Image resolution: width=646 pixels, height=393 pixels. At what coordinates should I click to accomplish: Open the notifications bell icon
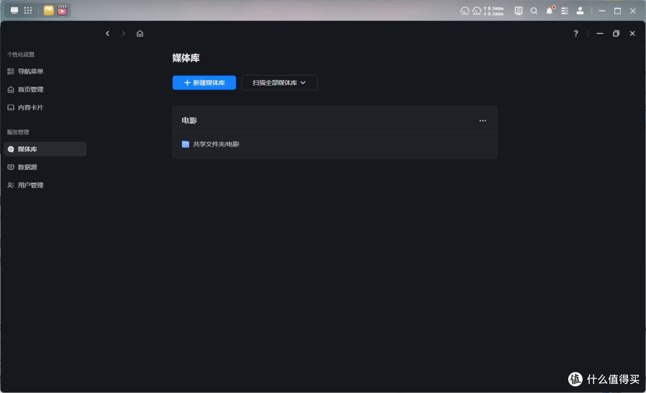tap(550, 11)
